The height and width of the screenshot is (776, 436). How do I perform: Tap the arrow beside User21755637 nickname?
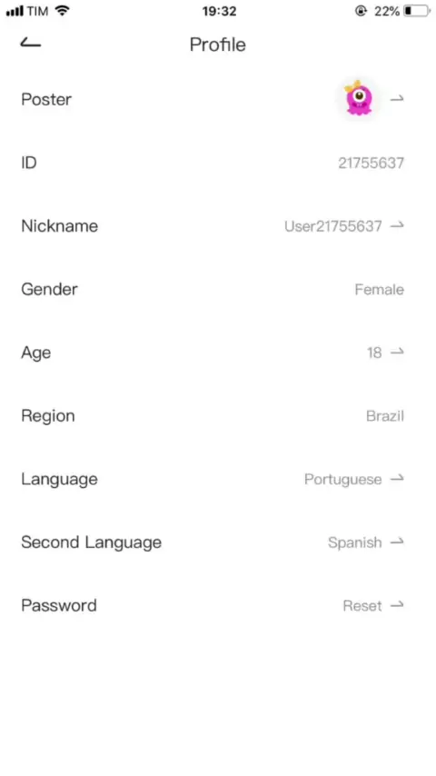click(x=397, y=225)
